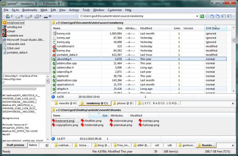238x156 pixels.
Task: Select findfiles.png in the thumbs pane
Action: [91, 121]
